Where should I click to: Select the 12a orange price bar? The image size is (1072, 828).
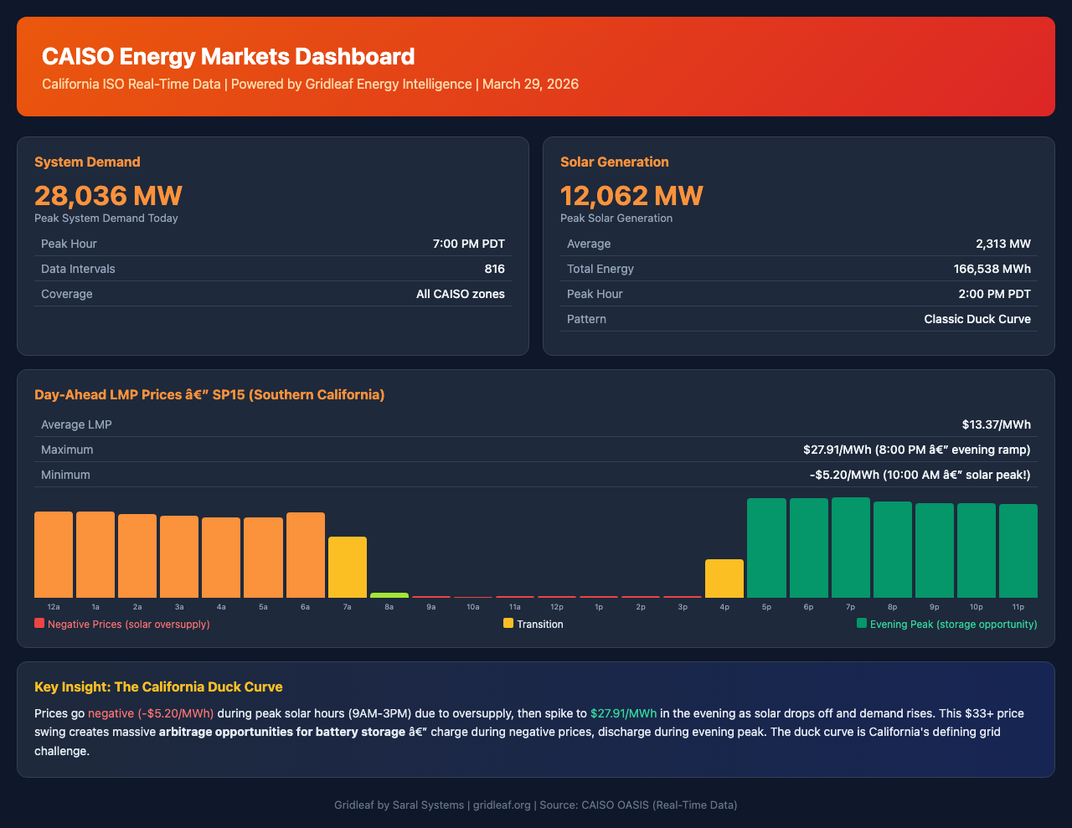[54, 553]
